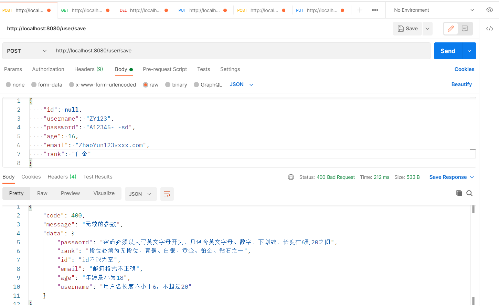Click the globe network info icon

click(291, 177)
